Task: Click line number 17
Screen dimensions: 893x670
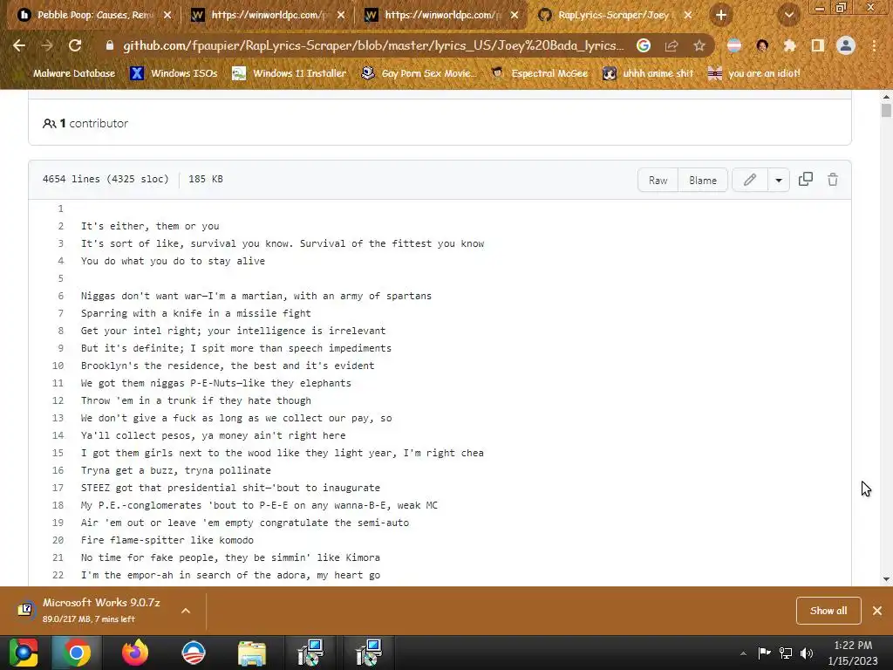Action: [58, 488]
